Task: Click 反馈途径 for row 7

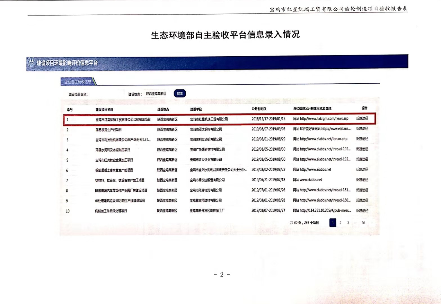Action: click(x=362, y=180)
